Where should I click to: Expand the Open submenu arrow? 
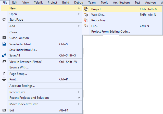tap(79, 14)
